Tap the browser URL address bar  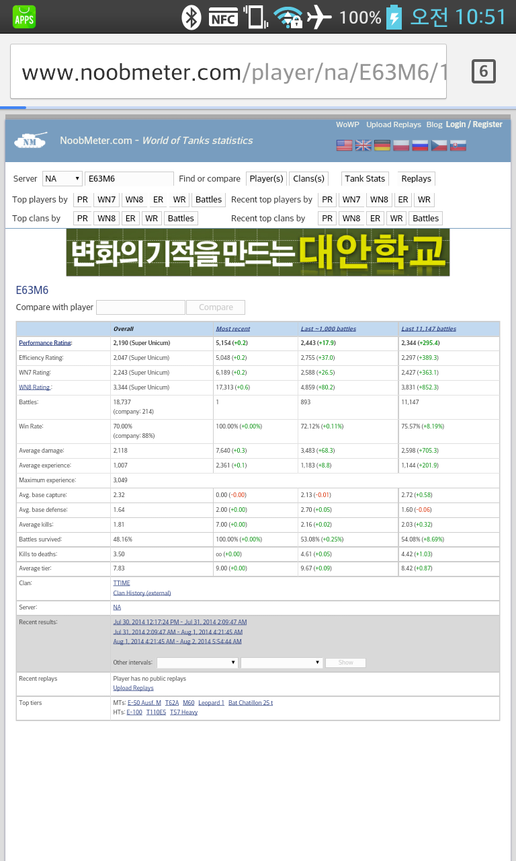228,71
